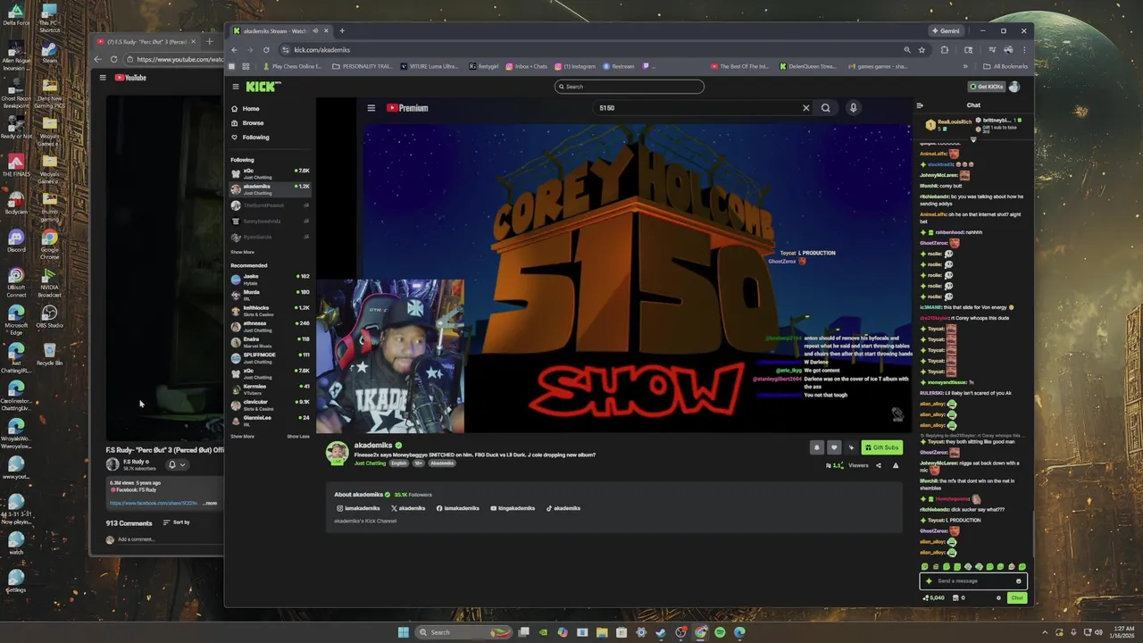
Task: Click the Send a message field
Action: [973, 580]
